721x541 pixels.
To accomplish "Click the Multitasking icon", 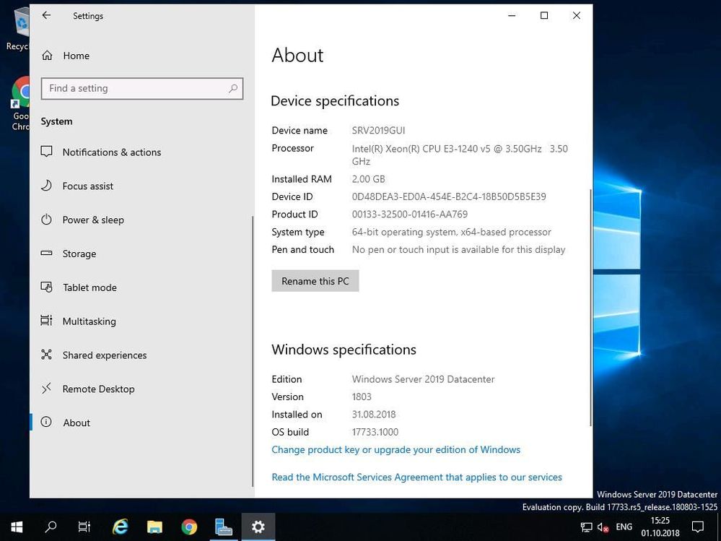I will pyautogui.click(x=46, y=321).
